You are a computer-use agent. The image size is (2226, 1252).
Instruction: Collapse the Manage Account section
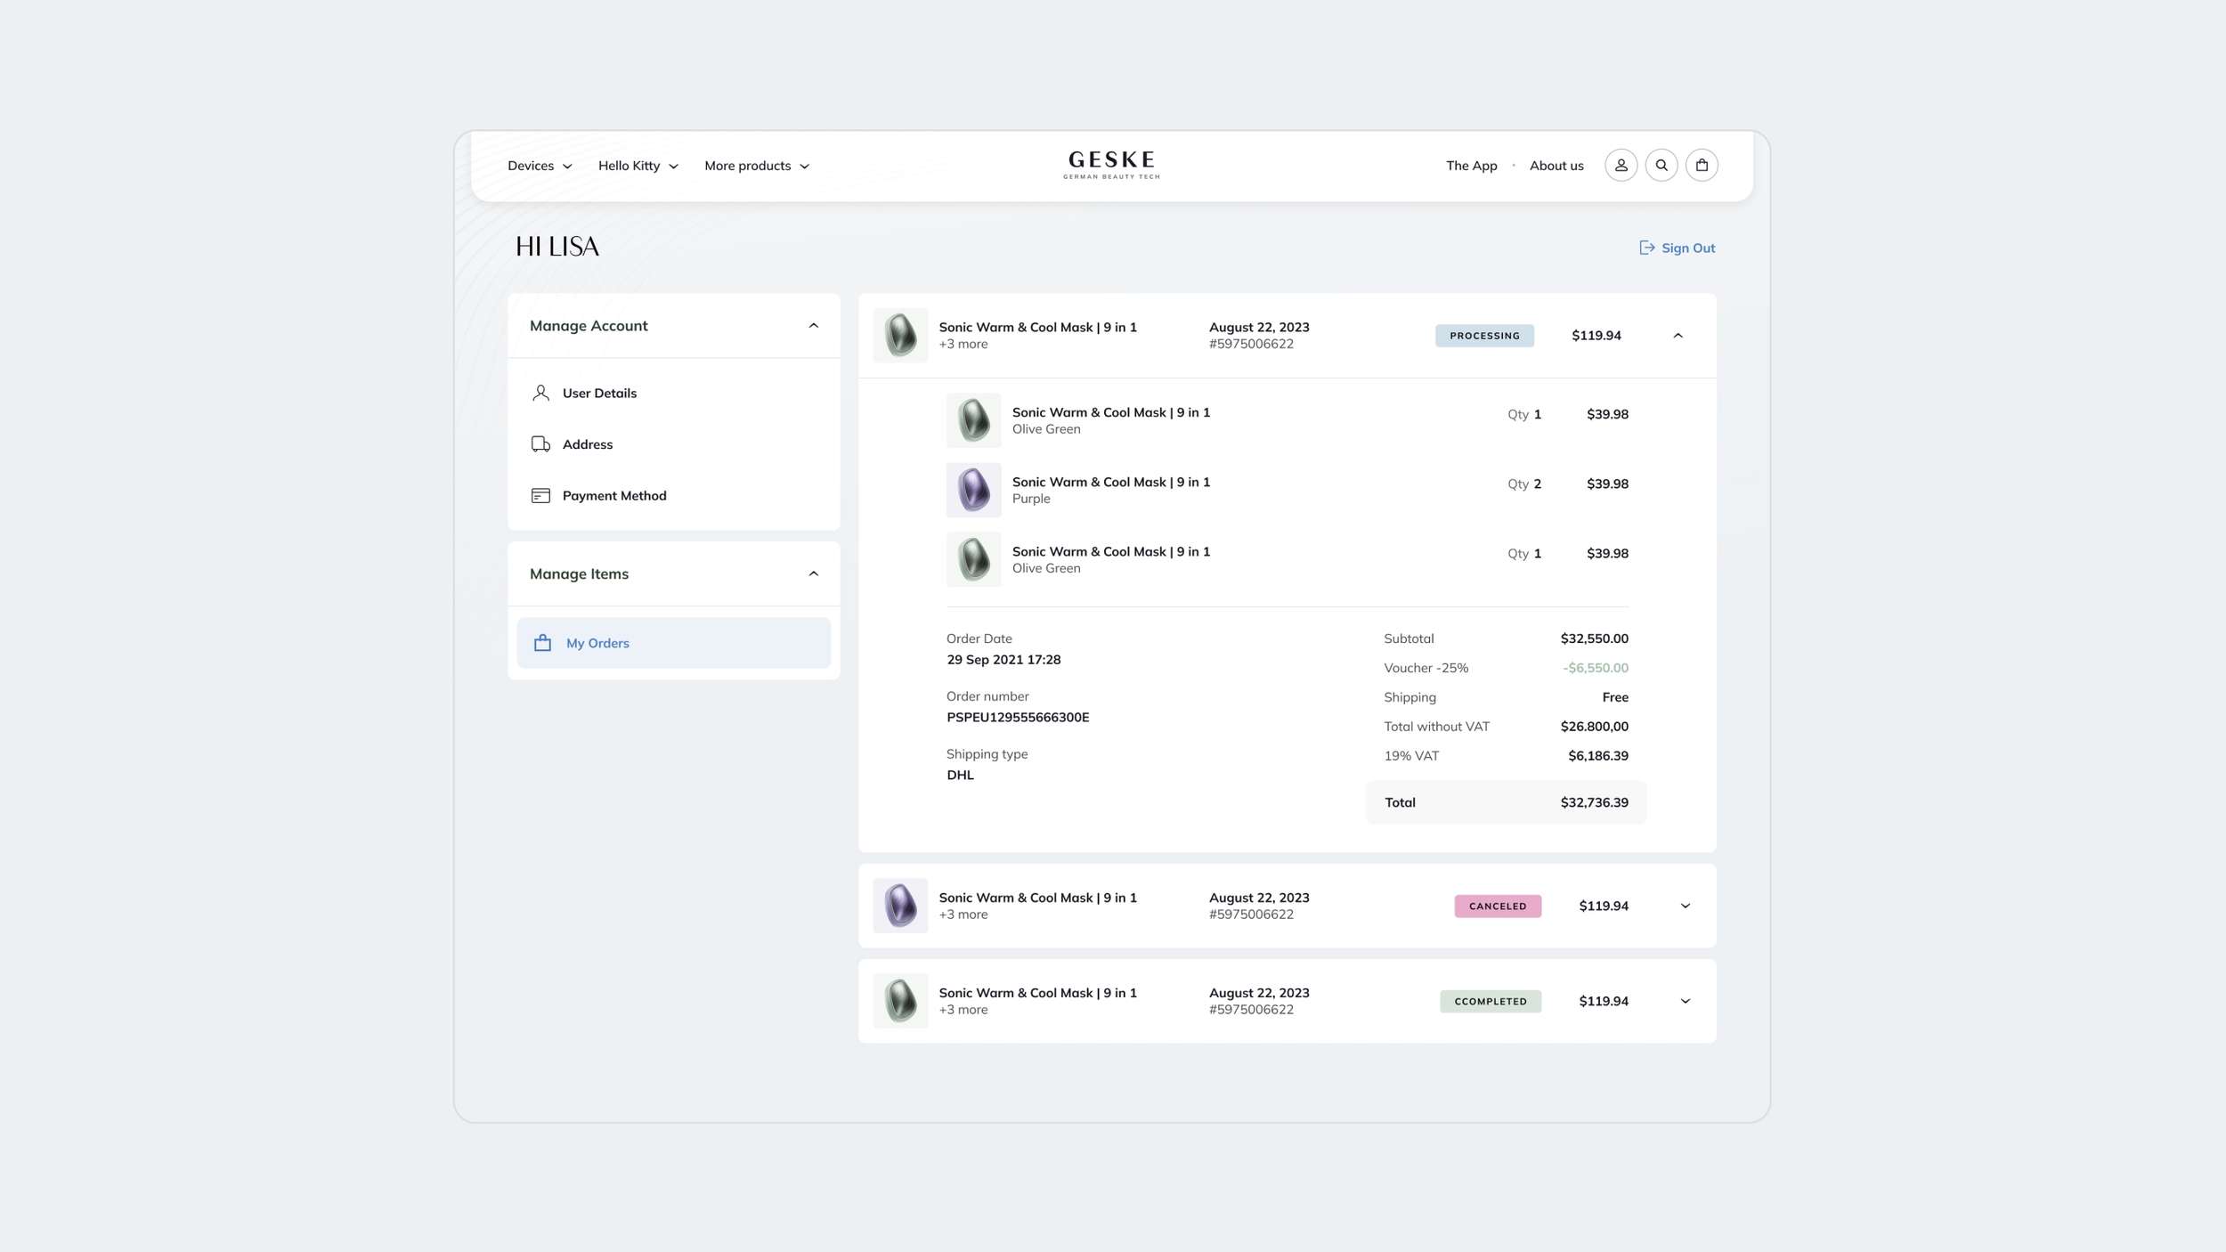tap(813, 326)
